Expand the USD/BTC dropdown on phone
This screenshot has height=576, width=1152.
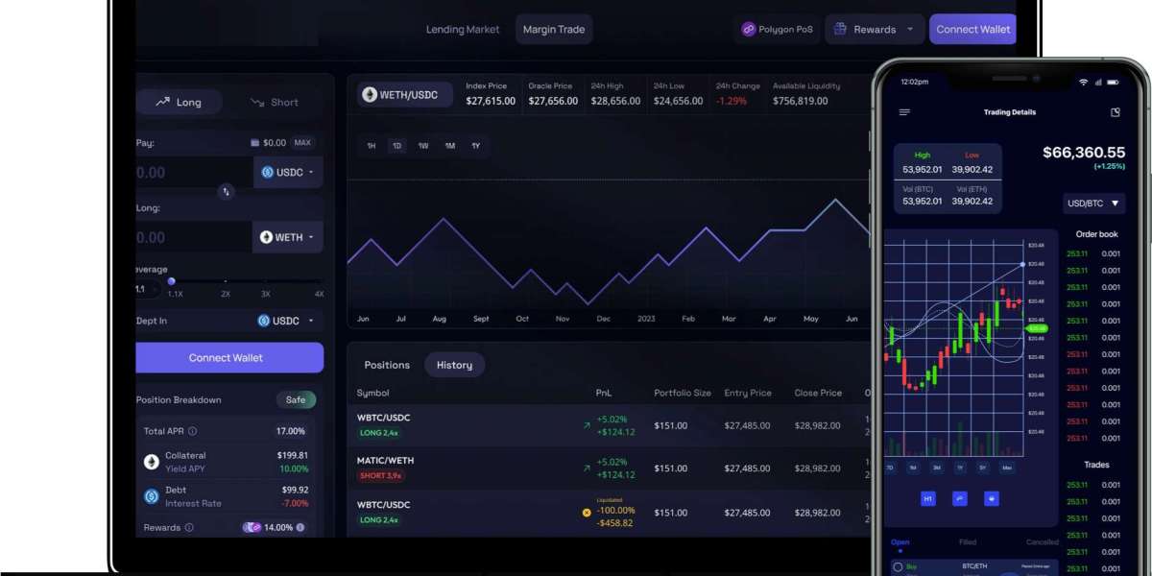(1093, 204)
